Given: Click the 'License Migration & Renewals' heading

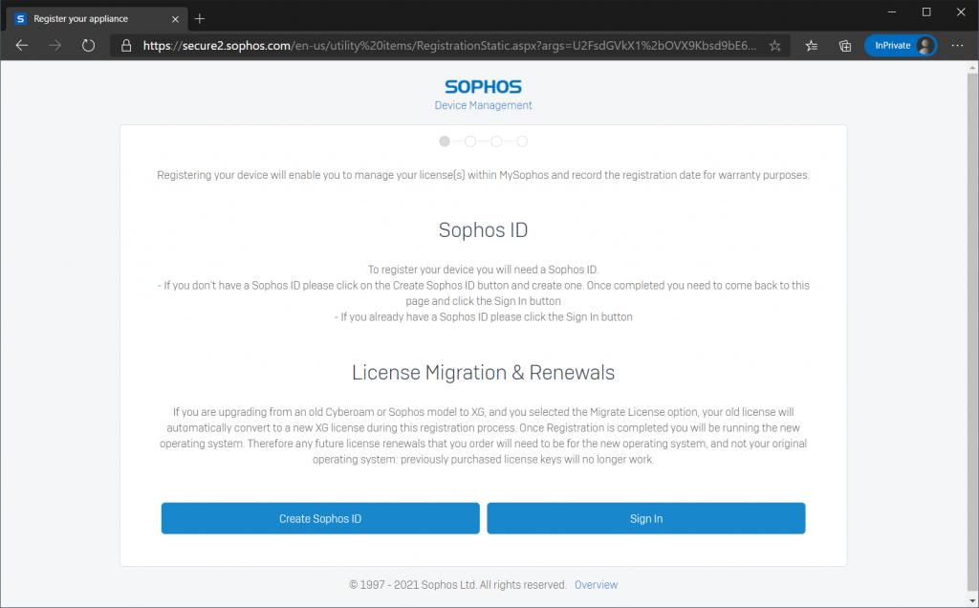Looking at the screenshot, I should click(483, 373).
